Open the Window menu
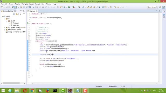166x93 pixels. pyautogui.click(x=49, y=4)
